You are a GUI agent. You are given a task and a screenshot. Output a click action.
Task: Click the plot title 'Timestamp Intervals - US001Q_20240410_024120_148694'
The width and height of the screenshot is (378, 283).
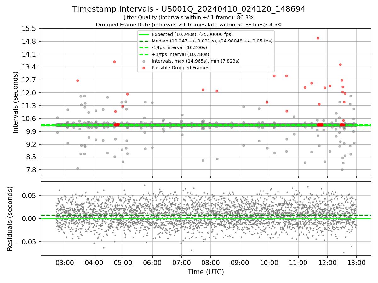point(189,9)
